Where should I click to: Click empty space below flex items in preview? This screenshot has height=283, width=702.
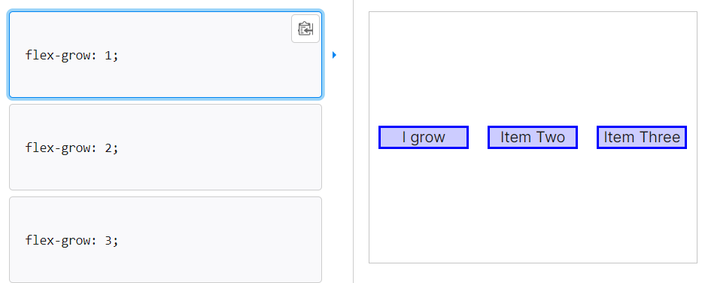(533, 206)
